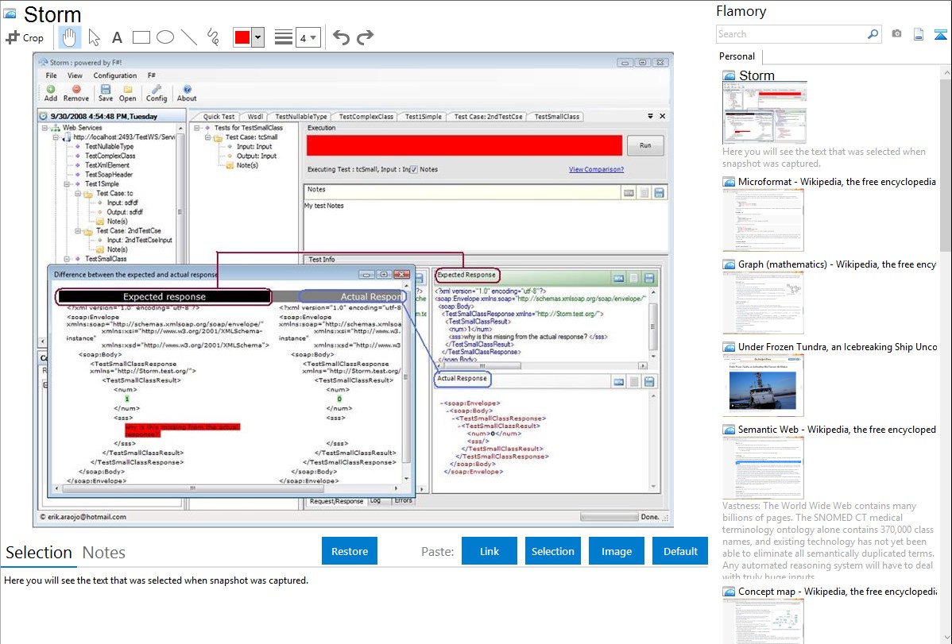Click the red color swatch
Image resolution: width=952 pixels, height=644 pixels.
(242, 37)
